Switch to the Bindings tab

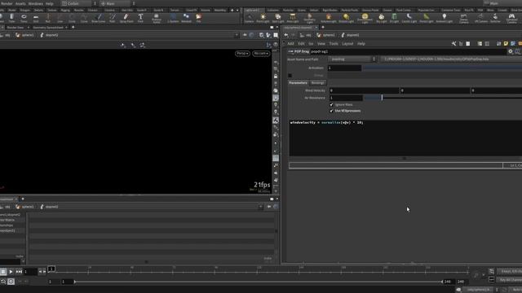pyautogui.click(x=317, y=83)
